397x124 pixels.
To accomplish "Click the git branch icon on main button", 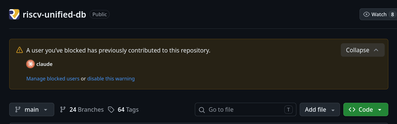I will click(x=18, y=109).
